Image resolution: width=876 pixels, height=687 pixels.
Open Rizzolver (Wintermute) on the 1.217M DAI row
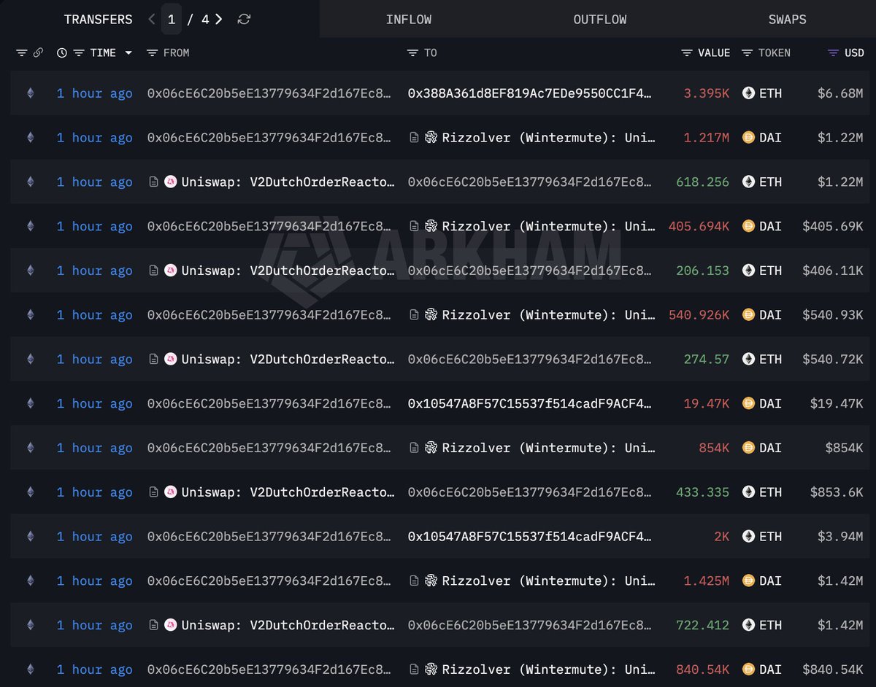[x=548, y=137]
